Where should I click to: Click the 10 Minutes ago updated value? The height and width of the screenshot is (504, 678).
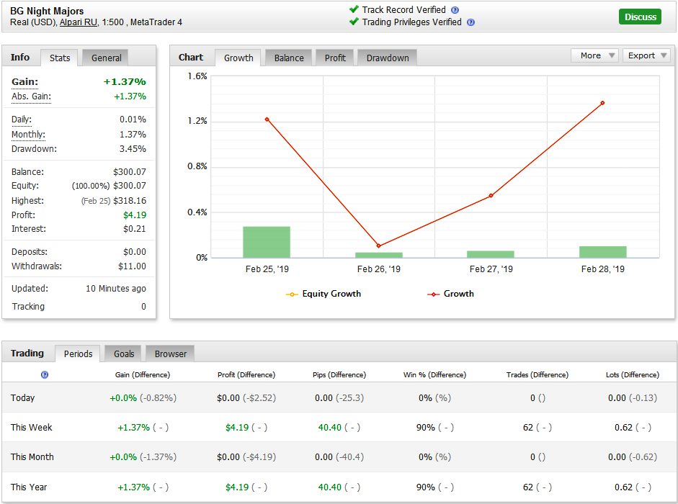click(116, 288)
